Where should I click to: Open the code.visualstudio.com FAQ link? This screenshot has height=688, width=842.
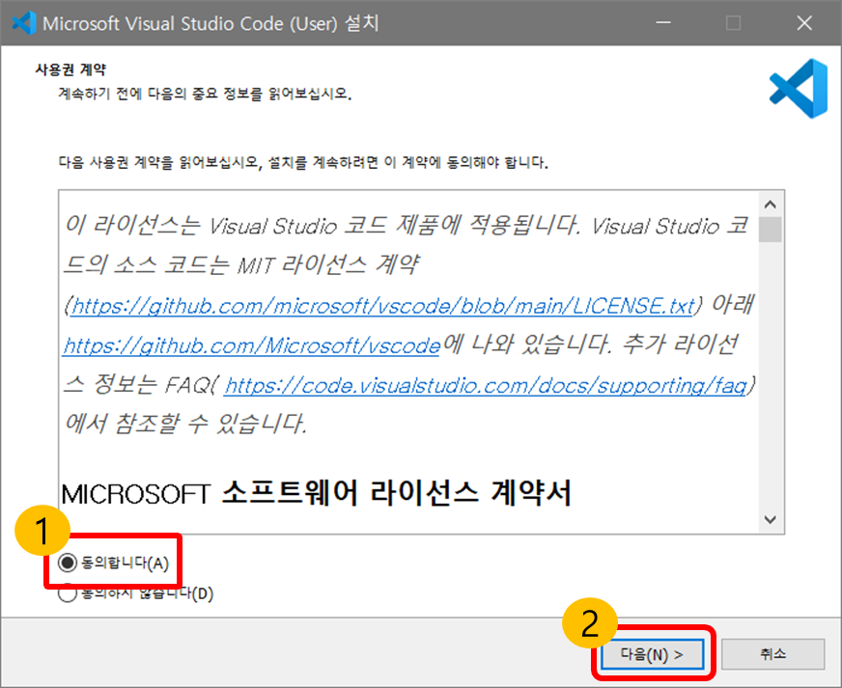coord(486,385)
